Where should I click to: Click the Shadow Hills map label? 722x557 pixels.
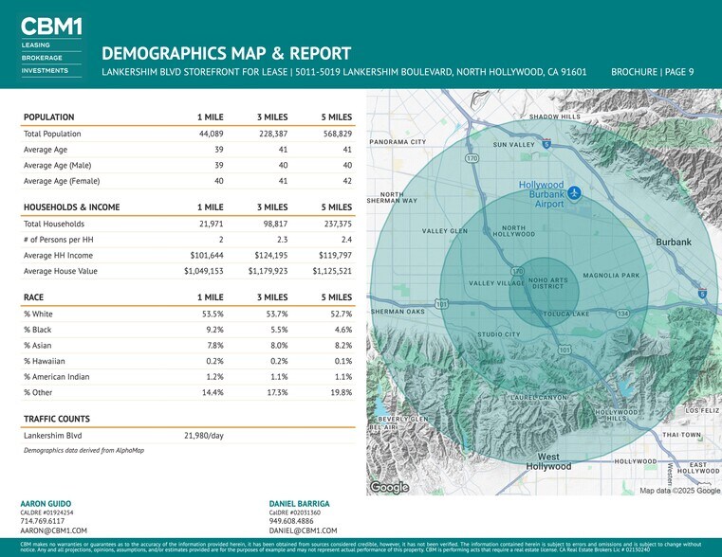(555, 117)
